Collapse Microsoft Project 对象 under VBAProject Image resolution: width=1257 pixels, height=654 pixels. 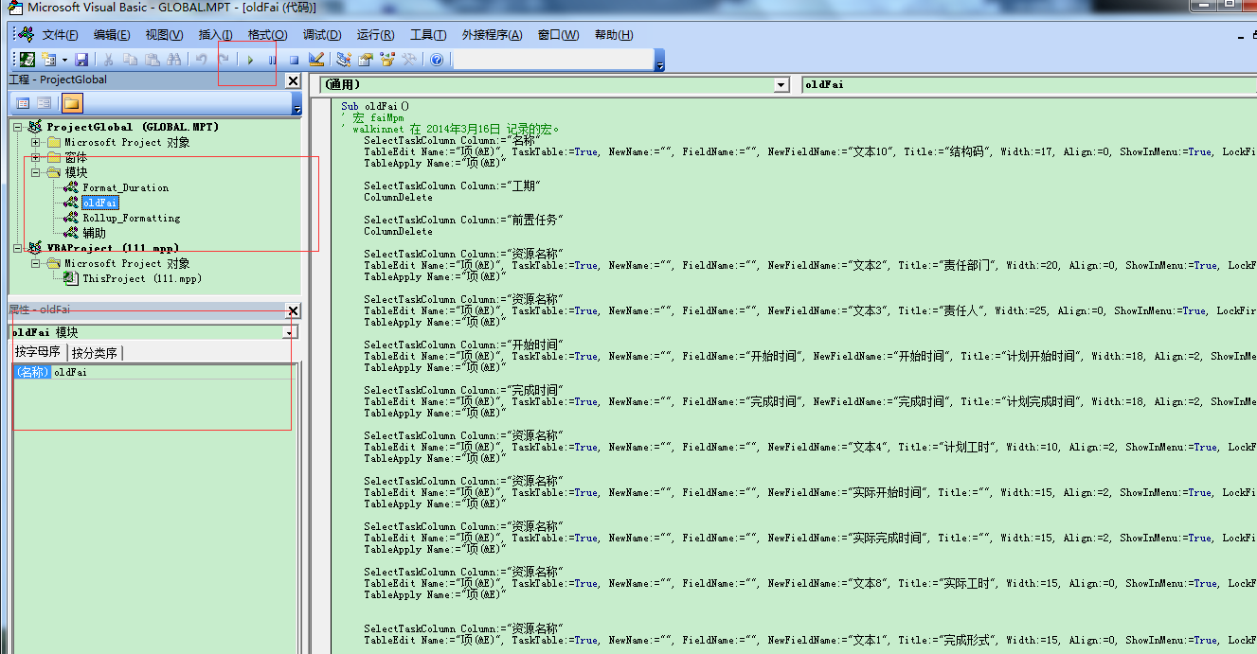point(36,263)
